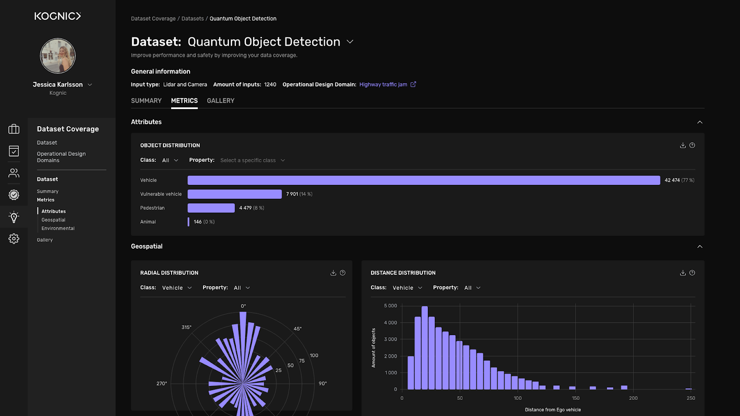
Task: Open the users sidebar icon
Action: (14, 173)
